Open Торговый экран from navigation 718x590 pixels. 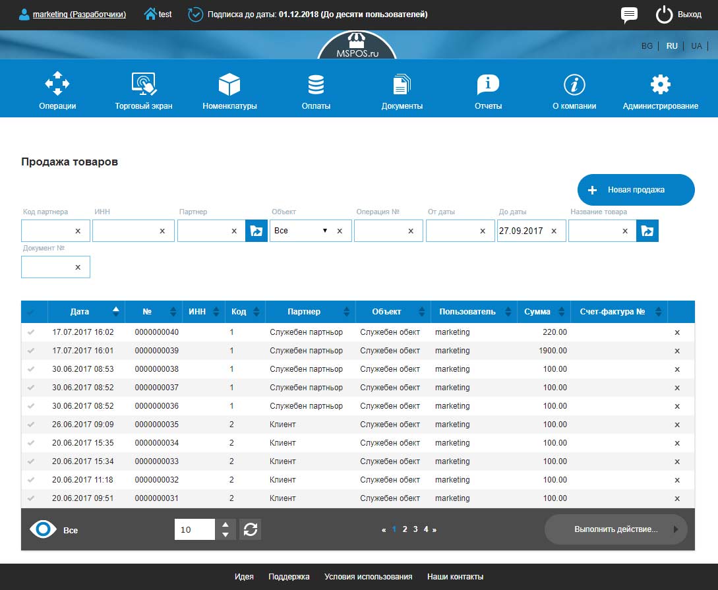pos(143,90)
